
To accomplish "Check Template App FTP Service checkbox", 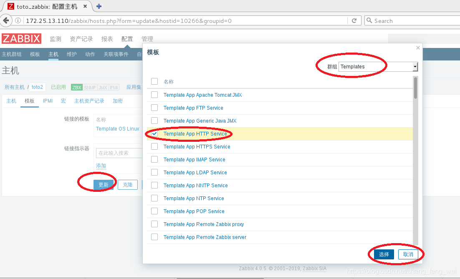I will (154, 108).
